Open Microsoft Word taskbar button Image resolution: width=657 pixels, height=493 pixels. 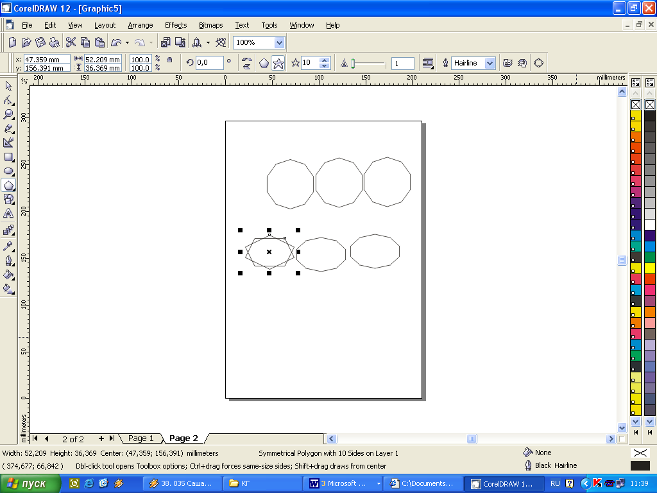coord(345,483)
